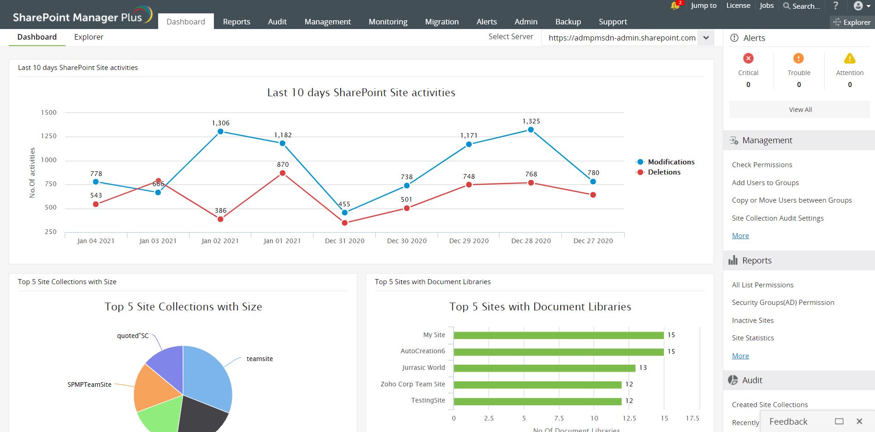The image size is (875, 432).
Task: Click the Trouble alert count 0
Action: pyautogui.click(x=799, y=85)
